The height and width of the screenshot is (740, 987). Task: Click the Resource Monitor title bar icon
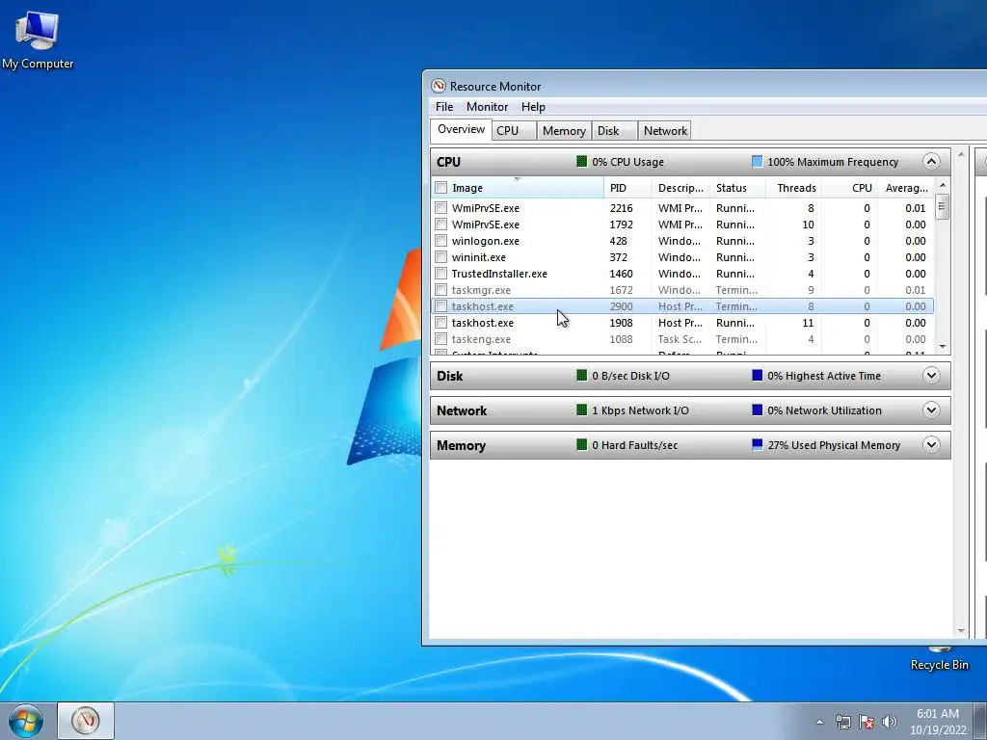tap(439, 86)
